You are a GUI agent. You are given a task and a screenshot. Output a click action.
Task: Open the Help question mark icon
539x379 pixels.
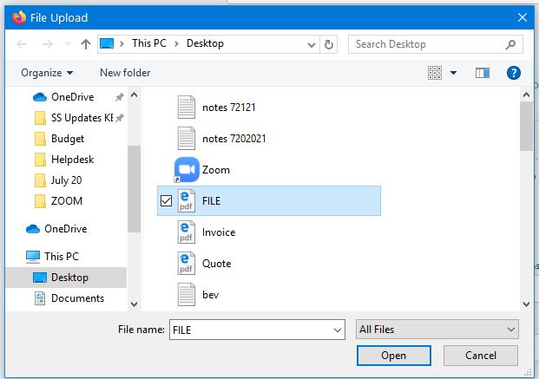[513, 73]
